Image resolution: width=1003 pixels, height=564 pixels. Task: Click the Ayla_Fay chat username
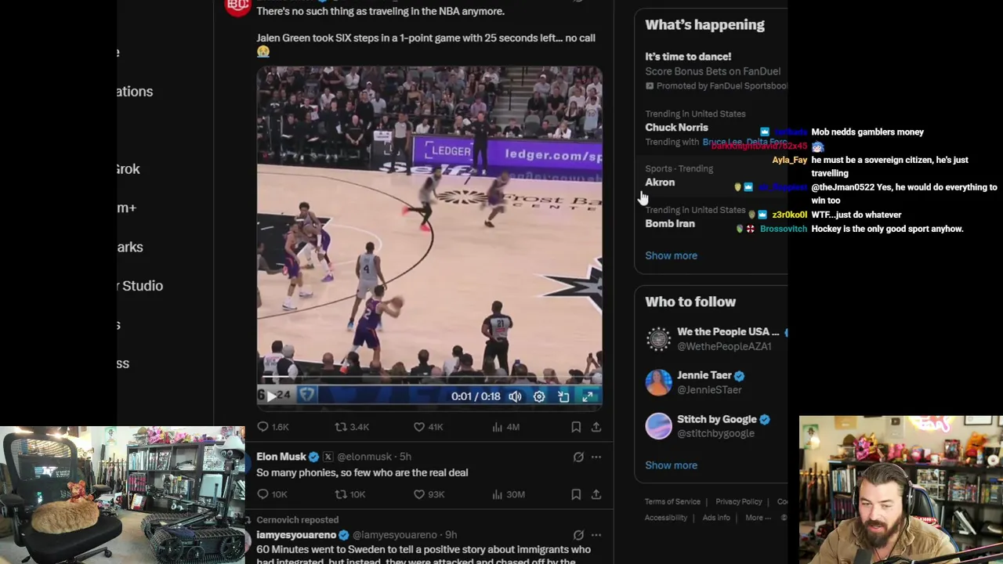tap(789, 160)
